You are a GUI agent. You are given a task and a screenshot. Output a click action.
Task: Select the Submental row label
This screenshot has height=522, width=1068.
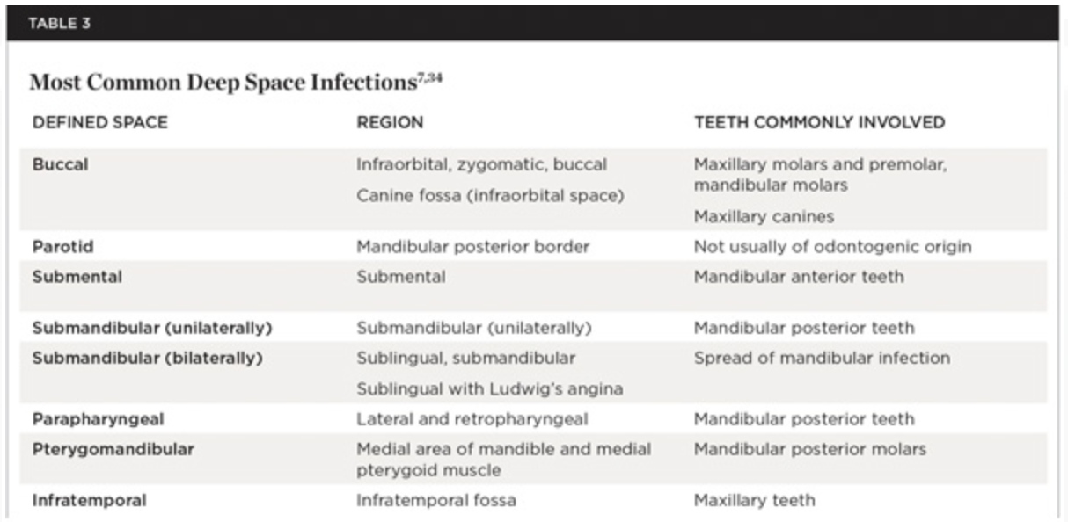[77, 277]
